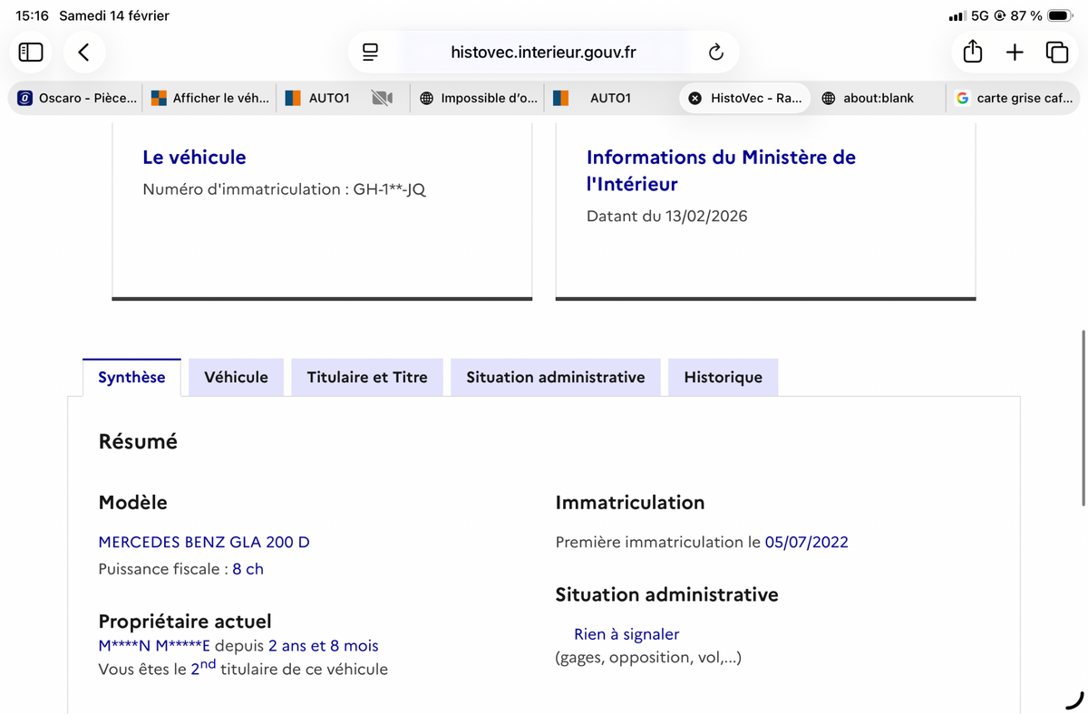Open the Situation administrative tab
The width and height of the screenshot is (1088, 714).
pos(555,378)
